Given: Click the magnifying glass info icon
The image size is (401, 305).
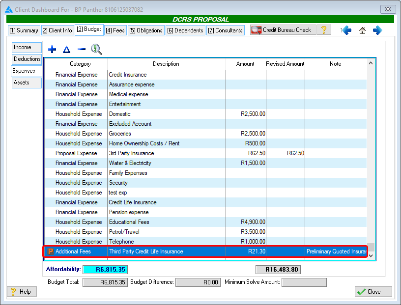Looking at the screenshot, I should [x=96, y=50].
